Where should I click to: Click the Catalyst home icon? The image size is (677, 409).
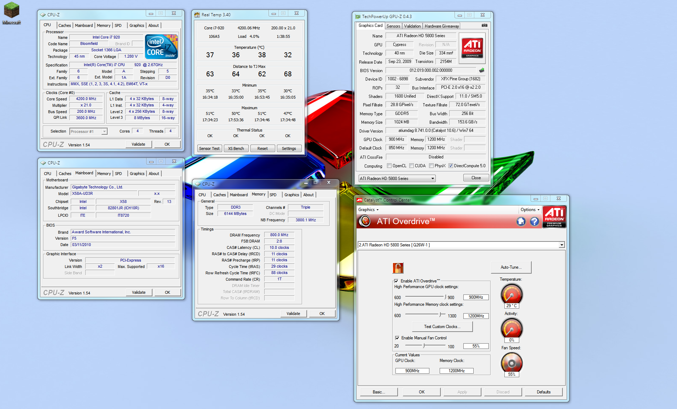(x=521, y=221)
